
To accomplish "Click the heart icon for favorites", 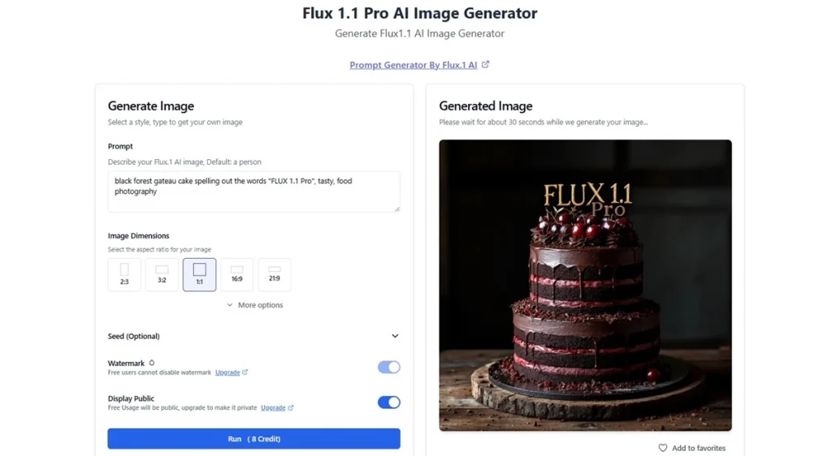I will 663,448.
